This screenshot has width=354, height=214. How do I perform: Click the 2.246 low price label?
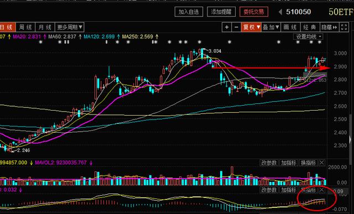click(x=23, y=150)
